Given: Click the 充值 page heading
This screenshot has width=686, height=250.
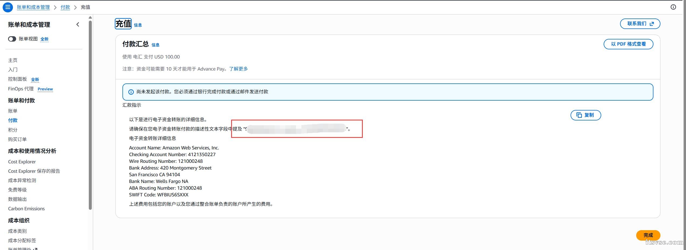Looking at the screenshot, I should click(123, 24).
